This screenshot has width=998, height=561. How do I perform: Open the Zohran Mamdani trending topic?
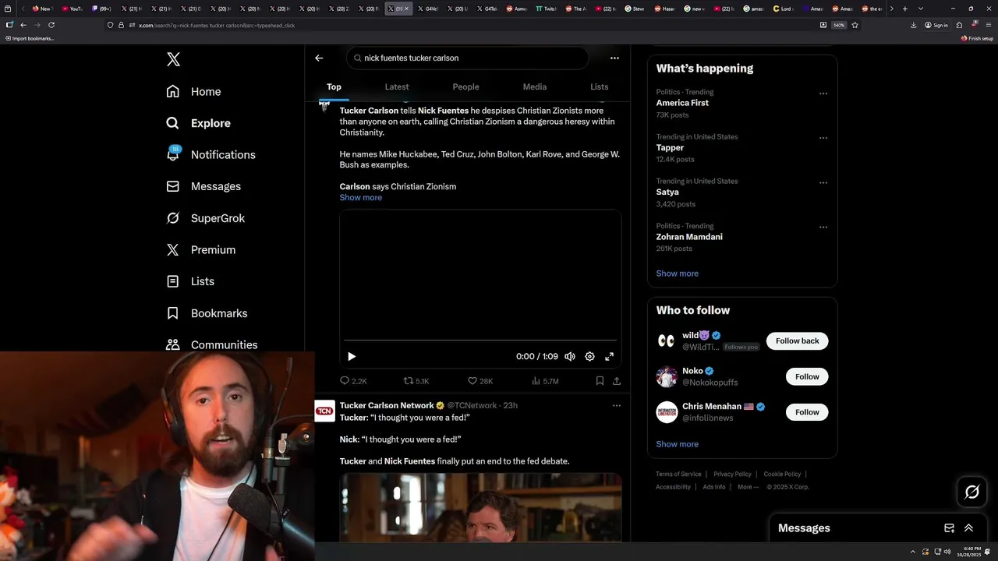tap(689, 237)
